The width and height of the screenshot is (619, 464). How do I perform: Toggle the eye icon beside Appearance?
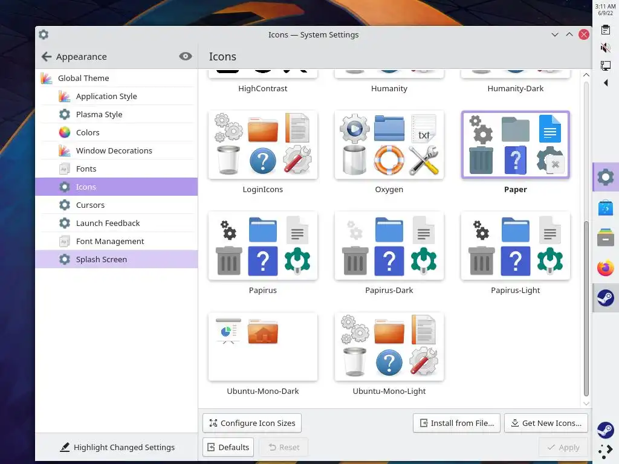185,56
